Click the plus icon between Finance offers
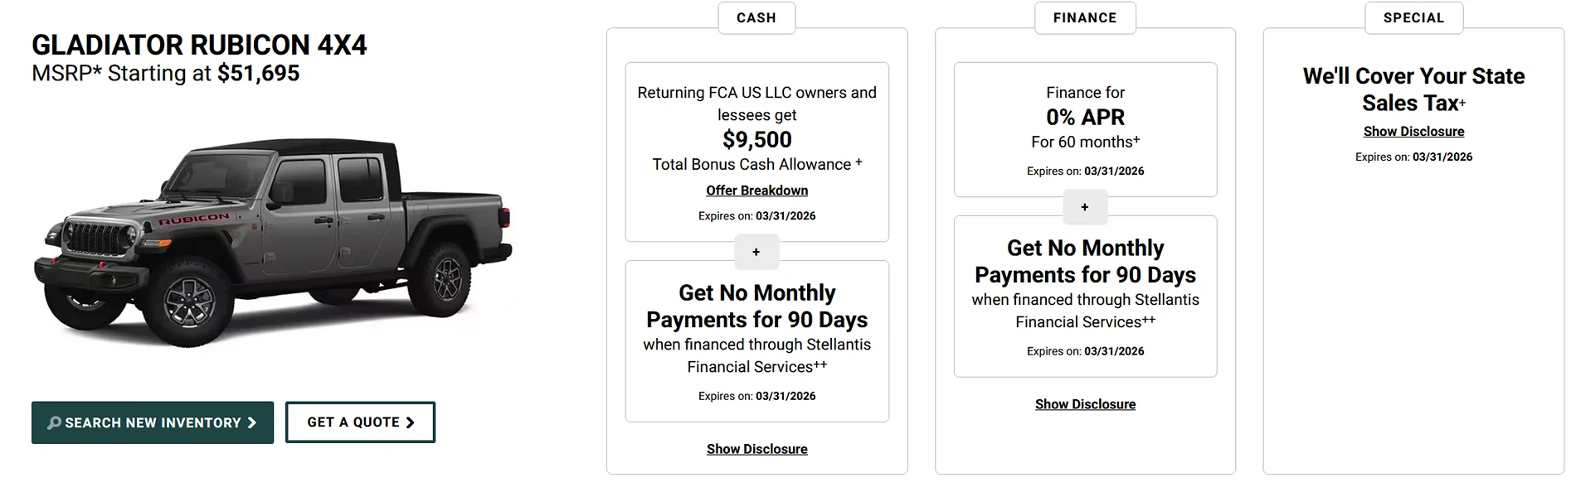The image size is (1576, 497). [1085, 207]
